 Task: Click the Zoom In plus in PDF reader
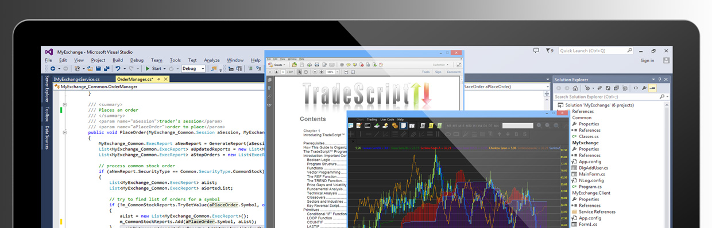[322, 72]
